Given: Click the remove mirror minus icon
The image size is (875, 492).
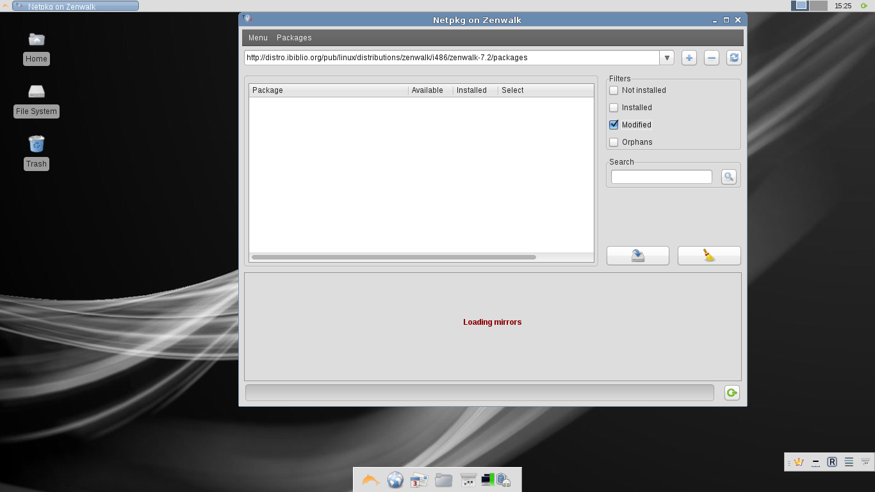Looking at the screenshot, I should tap(712, 58).
